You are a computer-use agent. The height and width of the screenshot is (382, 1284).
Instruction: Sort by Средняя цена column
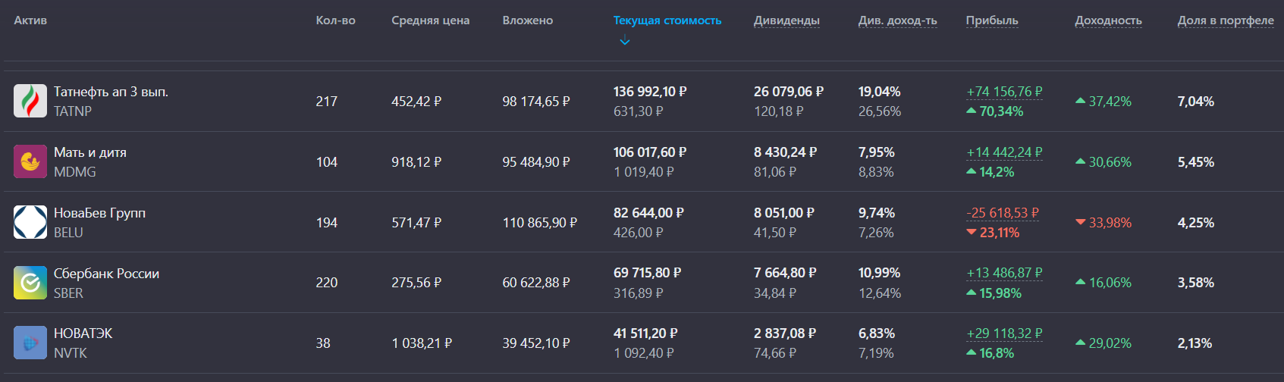[x=430, y=20]
